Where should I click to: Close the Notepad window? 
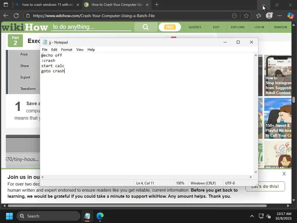pos(251,42)
